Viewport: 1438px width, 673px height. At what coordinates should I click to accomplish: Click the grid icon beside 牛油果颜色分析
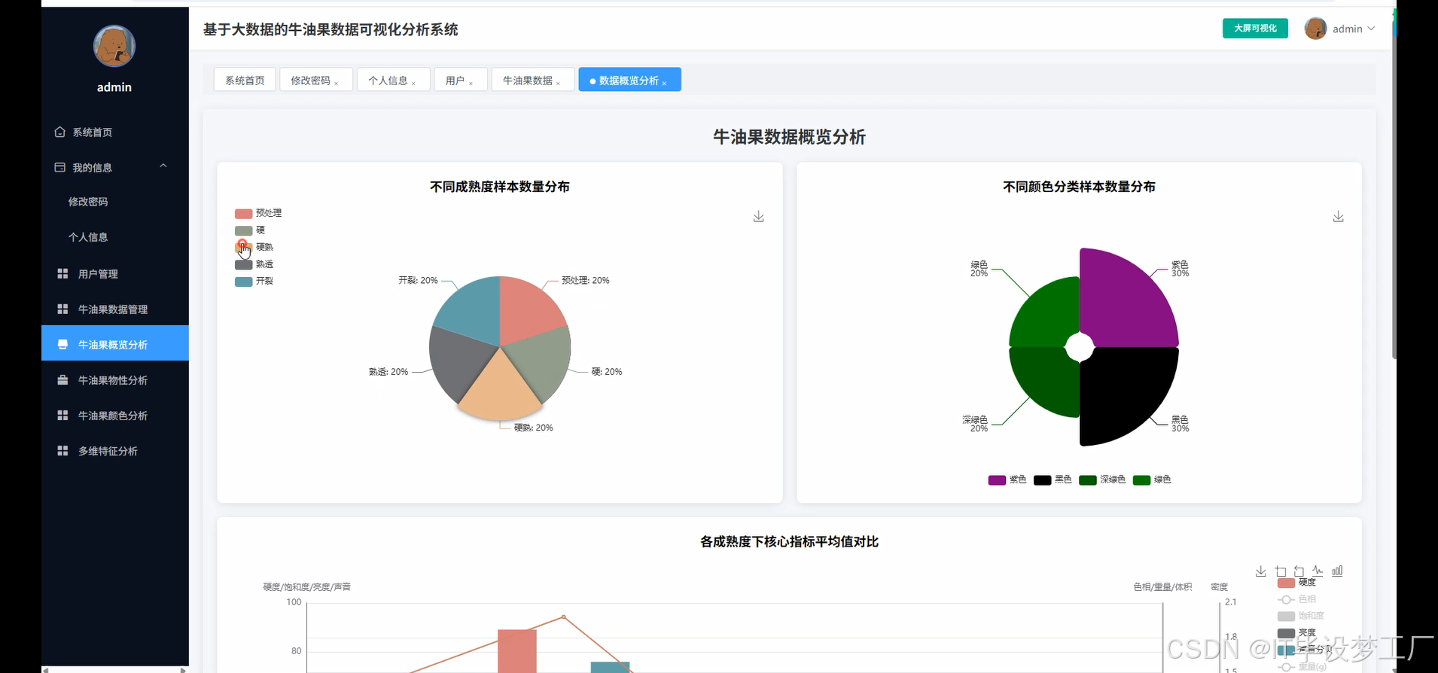(x=62, y=415)
